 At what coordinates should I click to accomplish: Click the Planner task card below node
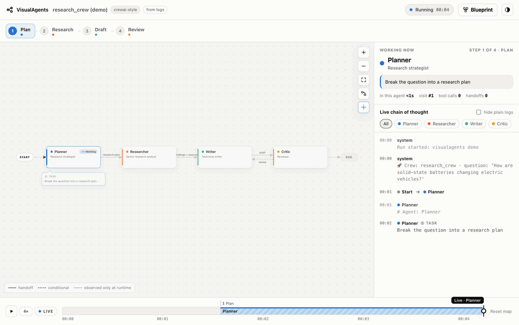click(74, 179)
